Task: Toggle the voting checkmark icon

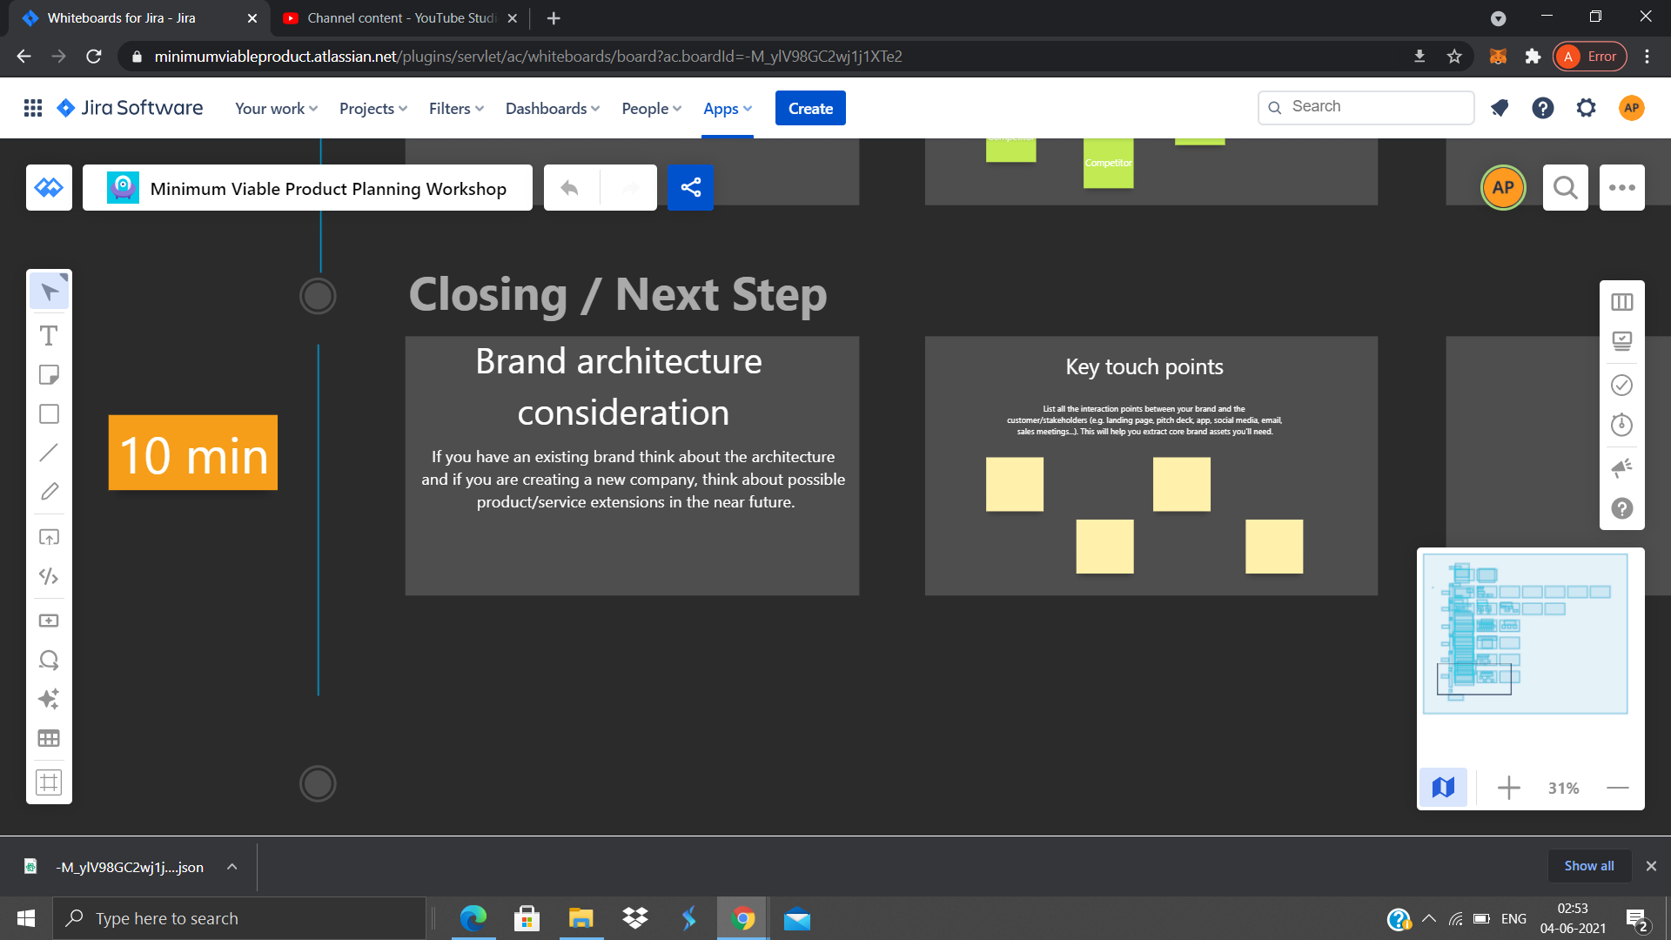Action: click(x=1621, y=385)
